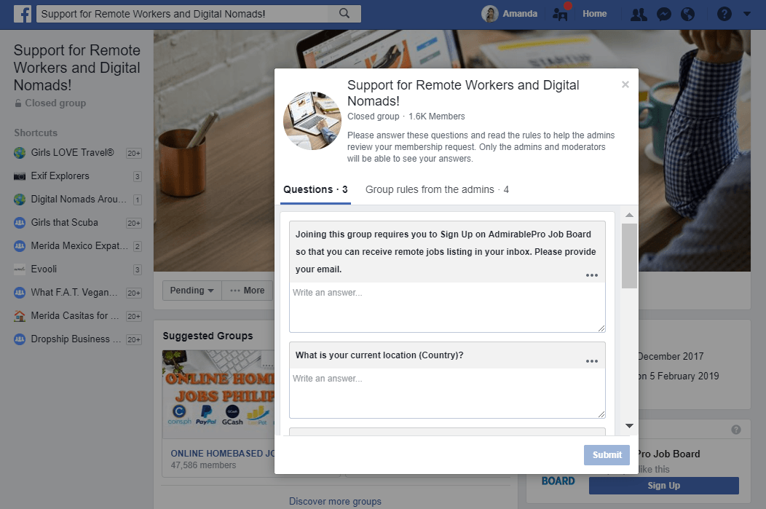Click the Facebook logo icon
Image resolution: width=766 pixels, height=509 pixels.
click(x=23, y=14)
